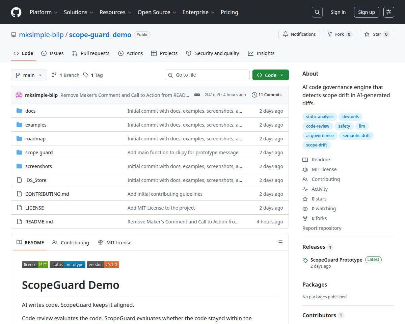
Task: Click the examples folder icon
Action: pos(19,125)
